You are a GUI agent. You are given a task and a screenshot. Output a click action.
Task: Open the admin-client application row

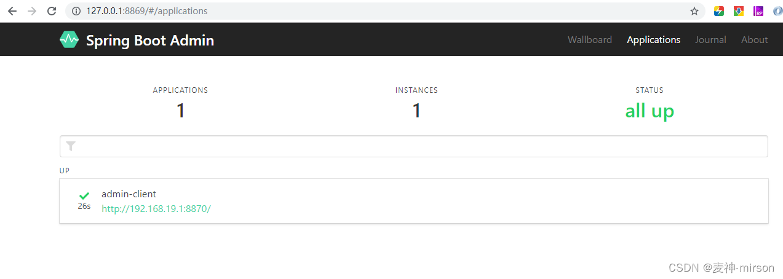point(414,201)
